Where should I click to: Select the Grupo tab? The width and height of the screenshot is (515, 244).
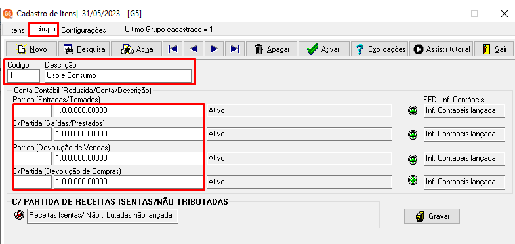click(x=44, y=30)
